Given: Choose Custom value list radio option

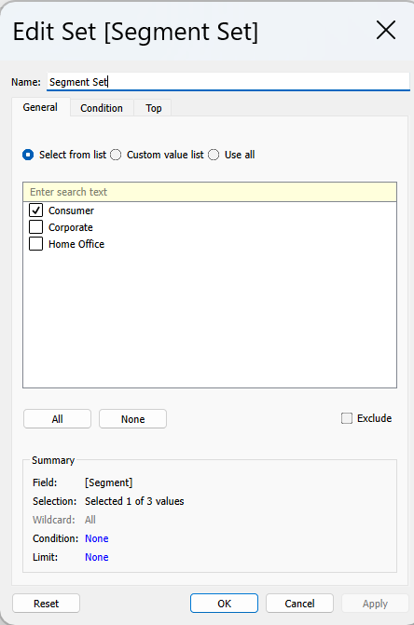Looking at the screenshot, I should pos(116,155).
